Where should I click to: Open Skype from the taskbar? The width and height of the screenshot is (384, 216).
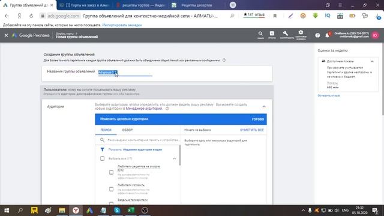tap(117, 211)
